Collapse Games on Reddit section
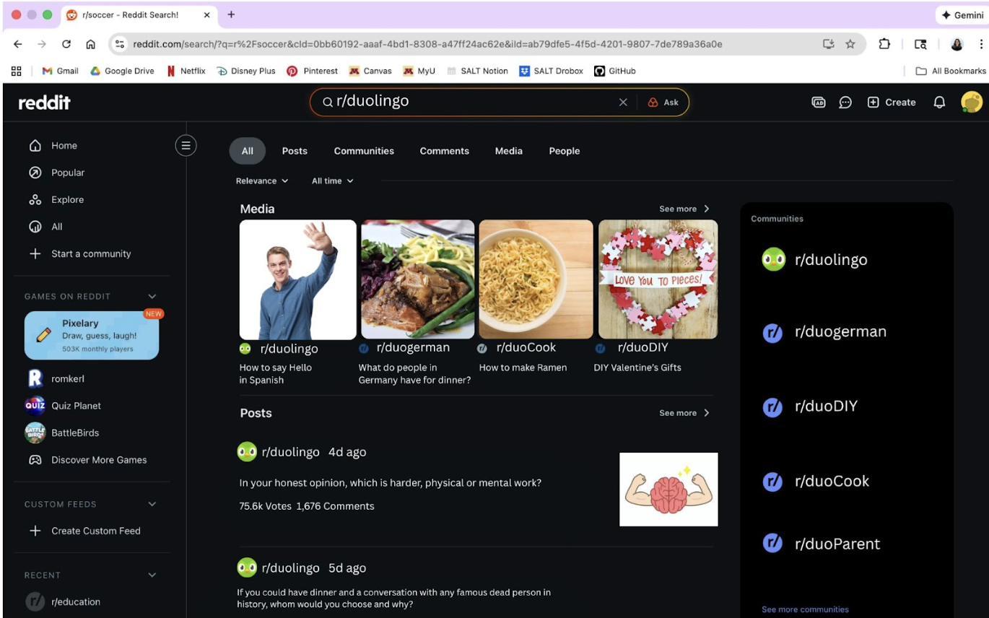 (152, 297)
